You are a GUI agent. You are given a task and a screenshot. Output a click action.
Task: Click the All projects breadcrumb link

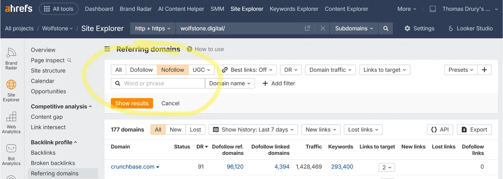[19, 28]
